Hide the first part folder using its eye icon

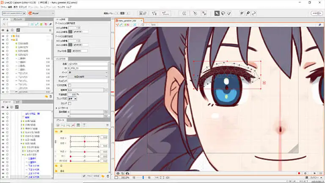(x=3, y=36)
